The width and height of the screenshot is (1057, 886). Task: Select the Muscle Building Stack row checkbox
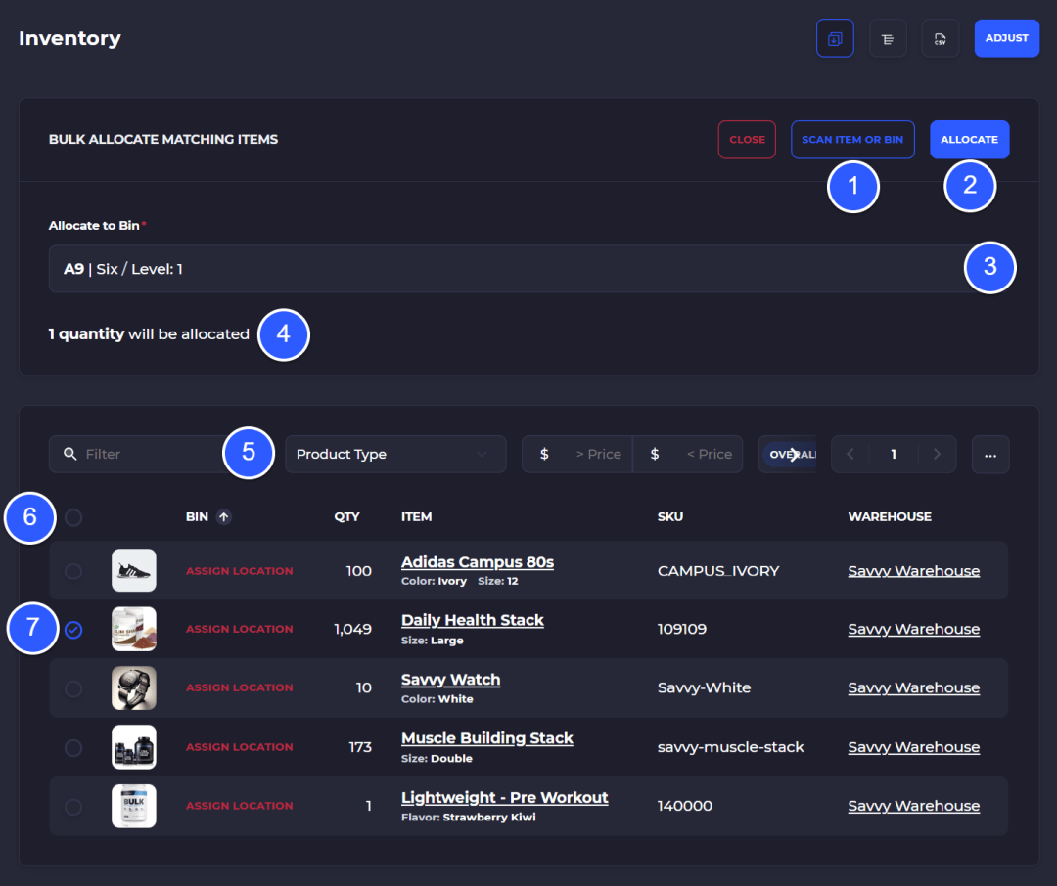[73, 748]
